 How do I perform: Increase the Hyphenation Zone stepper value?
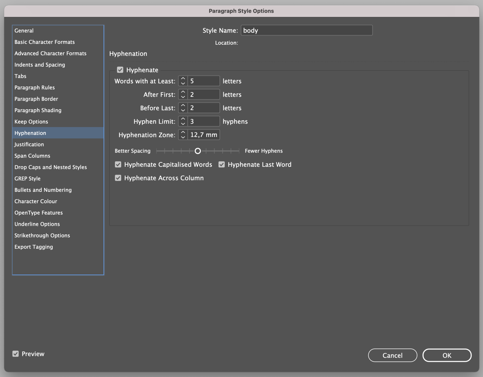point(183,132)
